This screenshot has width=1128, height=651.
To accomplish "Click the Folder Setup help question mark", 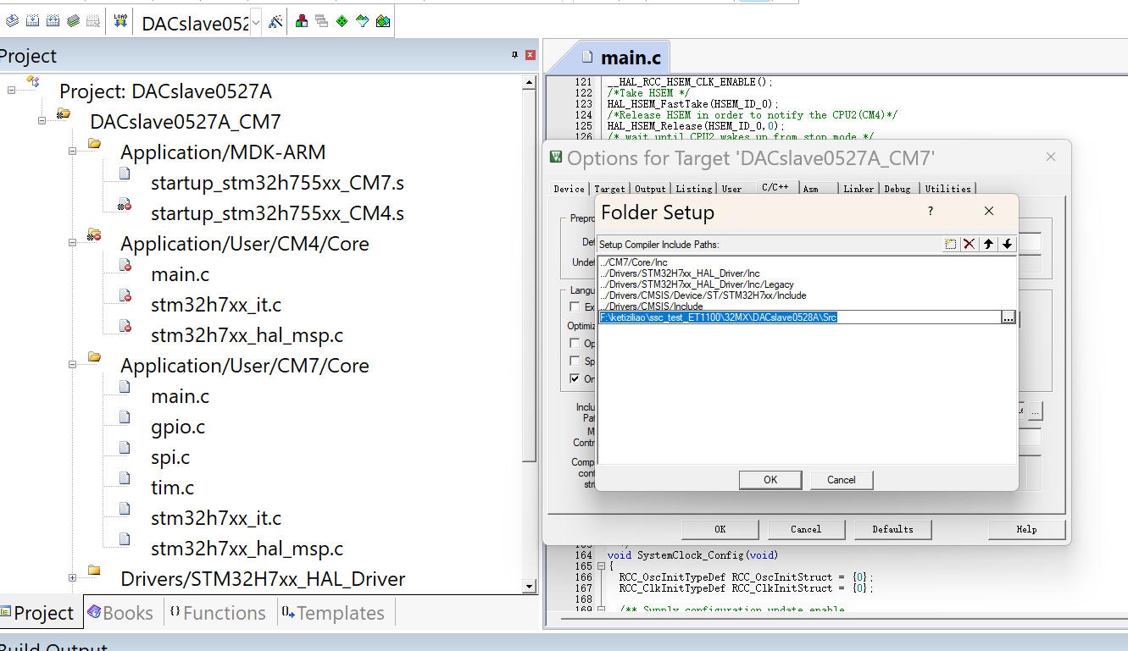I will [x=930, y=212].
